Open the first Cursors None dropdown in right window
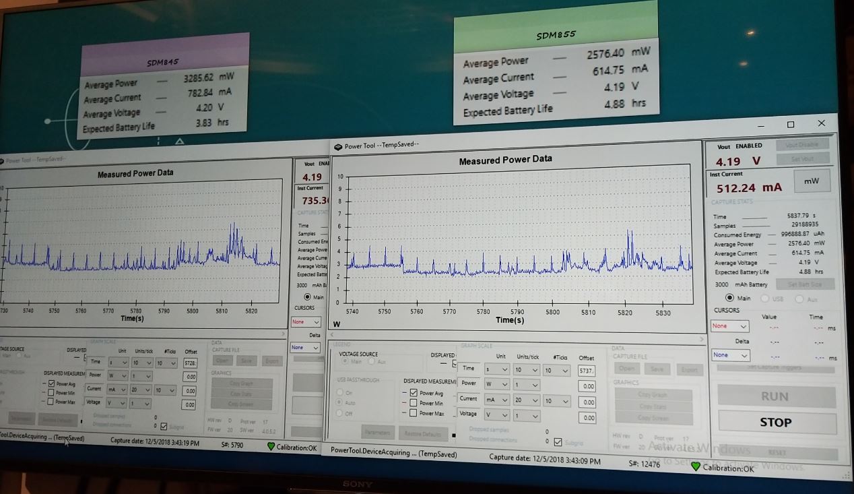Screen dimensions: 854x494 [729, 326]
